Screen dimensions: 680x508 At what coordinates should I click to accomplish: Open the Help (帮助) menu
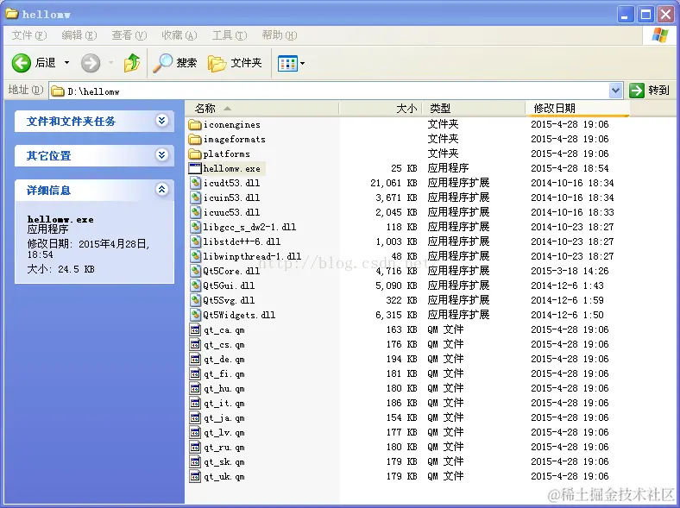pyautogui.click(x=280, y=35)
